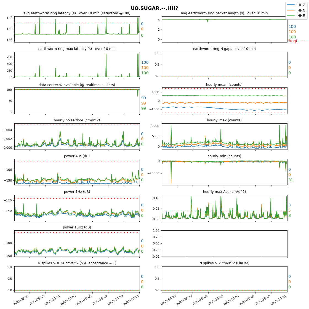The height and width of the screenshot is (309, 309).
Task: Click inside the 'power 40s (dB)' chart
Action: click(77, 172)
